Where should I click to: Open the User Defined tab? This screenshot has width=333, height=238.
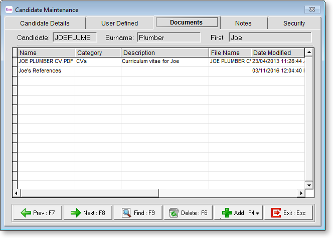(x=119, y=23)
